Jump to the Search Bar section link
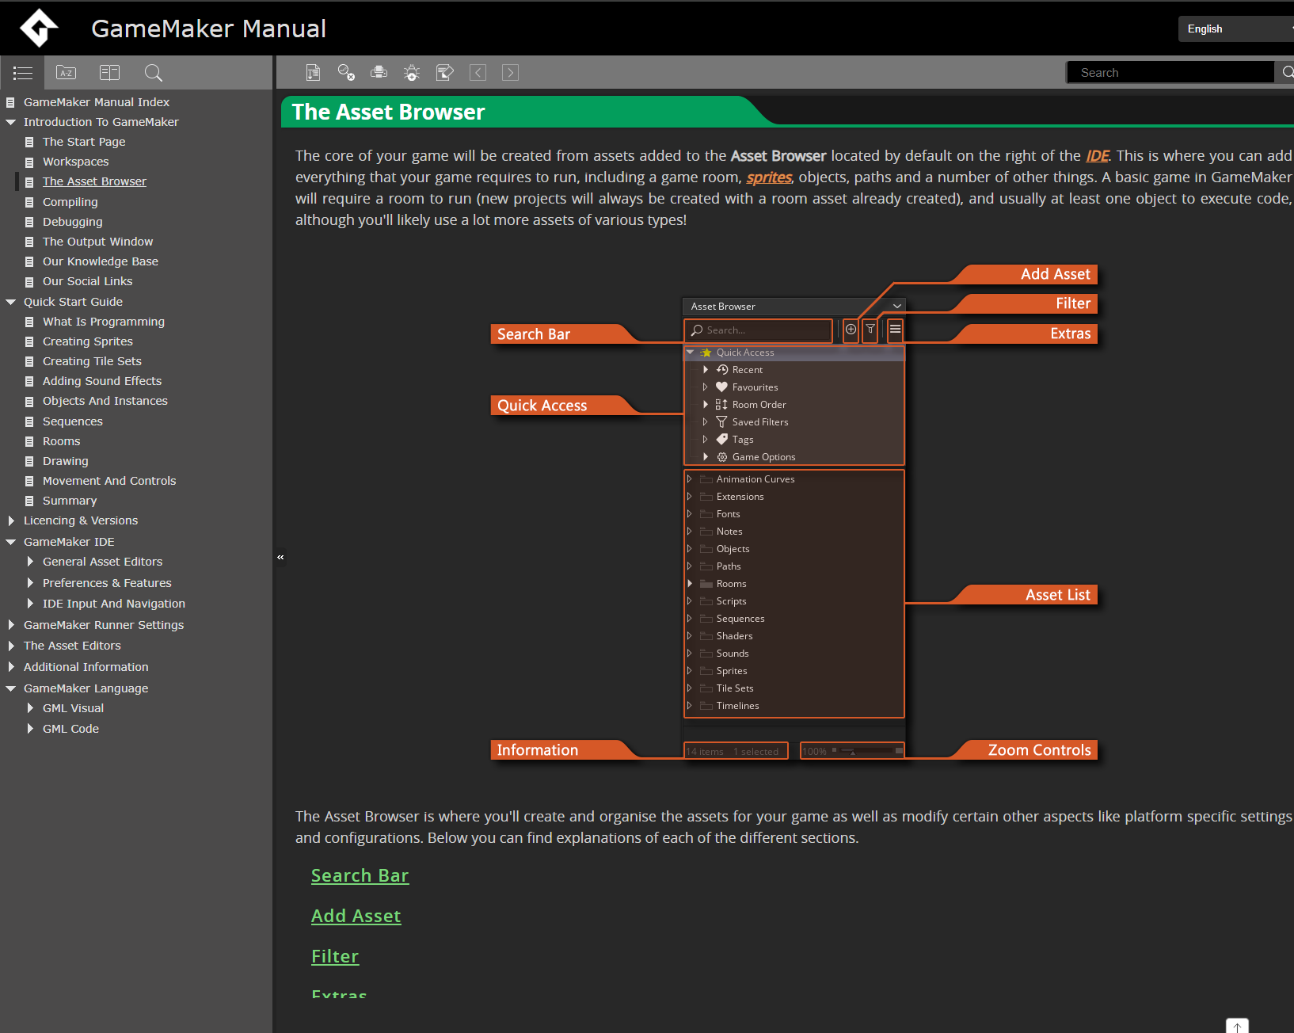The height and width of the screenshot is (1033, 1294). [360, 875]
